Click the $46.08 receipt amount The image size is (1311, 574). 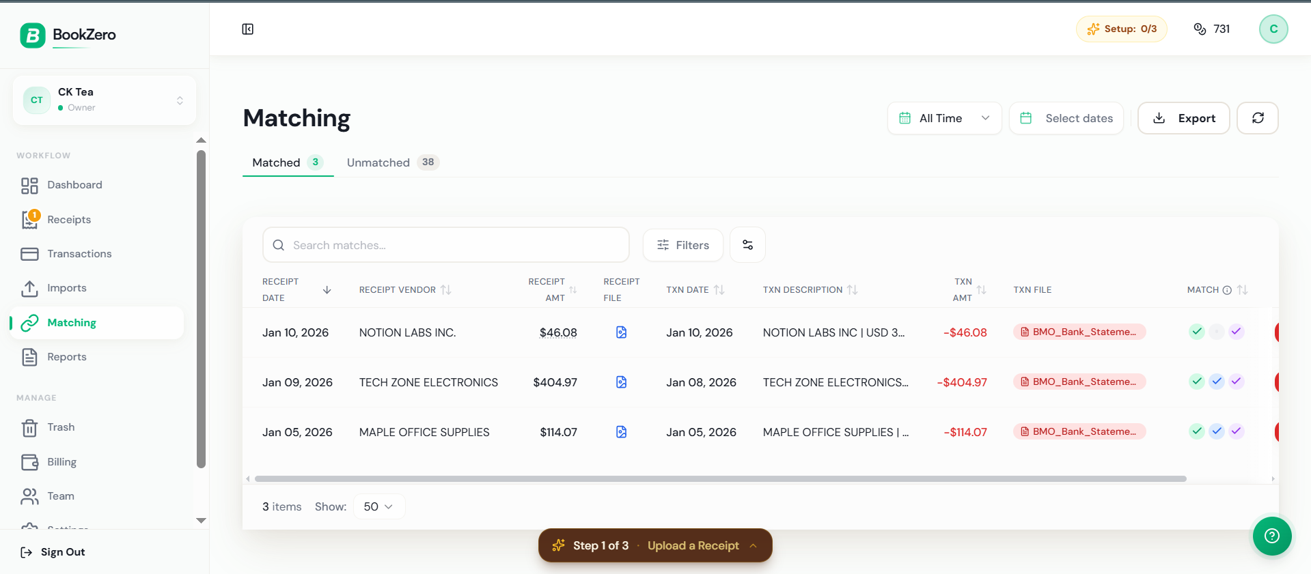coord(558,332)
